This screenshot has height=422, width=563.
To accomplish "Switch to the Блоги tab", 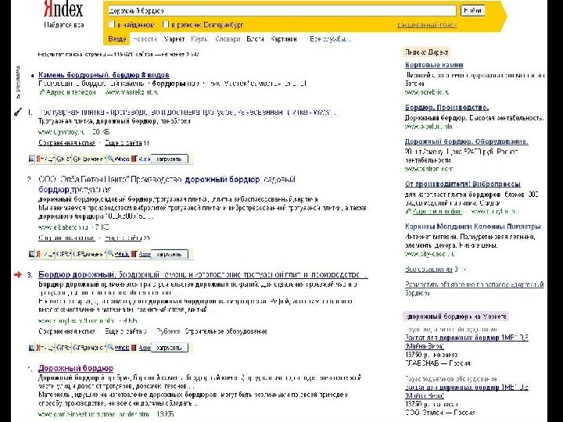I will coord(255,39).
